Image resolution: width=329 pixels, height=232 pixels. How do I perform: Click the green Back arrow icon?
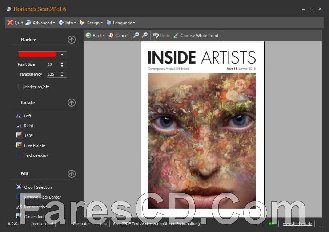click(88, 35)
